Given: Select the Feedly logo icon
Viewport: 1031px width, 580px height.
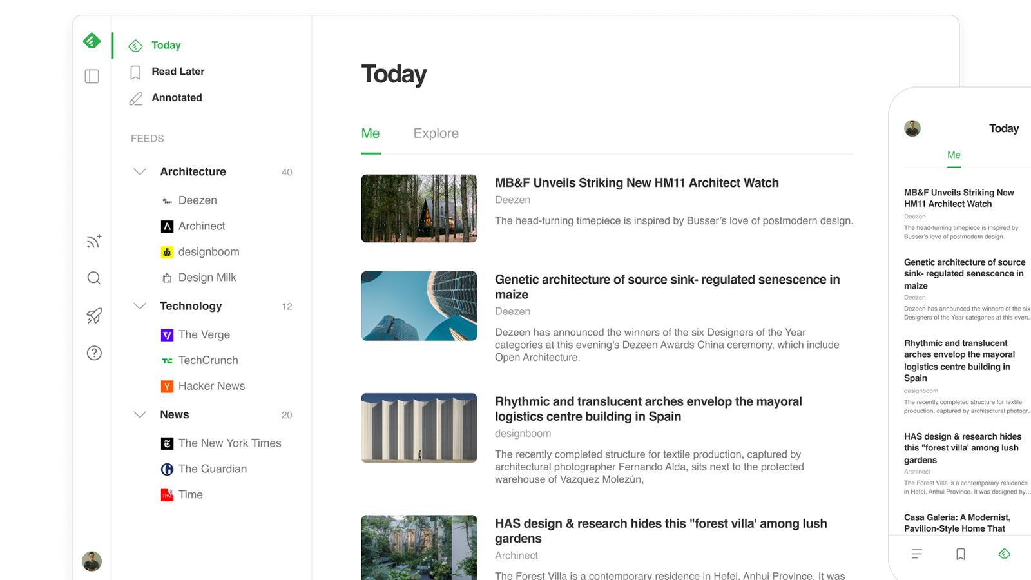Looking at the screenshot, I should pos(92,41).
